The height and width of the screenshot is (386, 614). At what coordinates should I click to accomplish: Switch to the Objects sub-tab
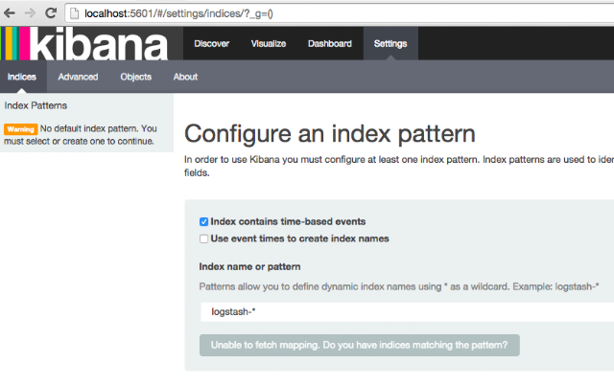tap(136, 77)
